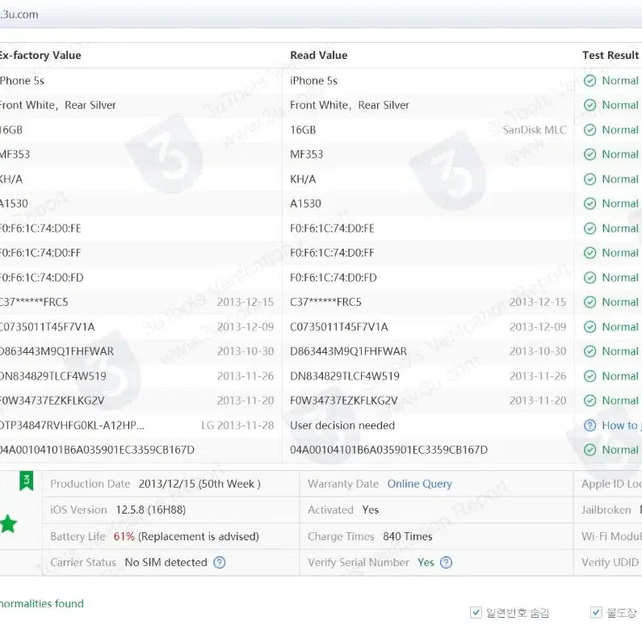Click read value KH/A cell
Viewport: 642px width, 642px height.
click(x=303, y=179)
